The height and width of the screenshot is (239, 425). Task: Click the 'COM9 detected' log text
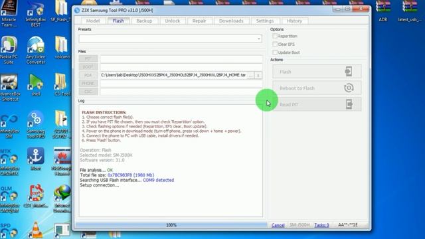click(158, 180)
